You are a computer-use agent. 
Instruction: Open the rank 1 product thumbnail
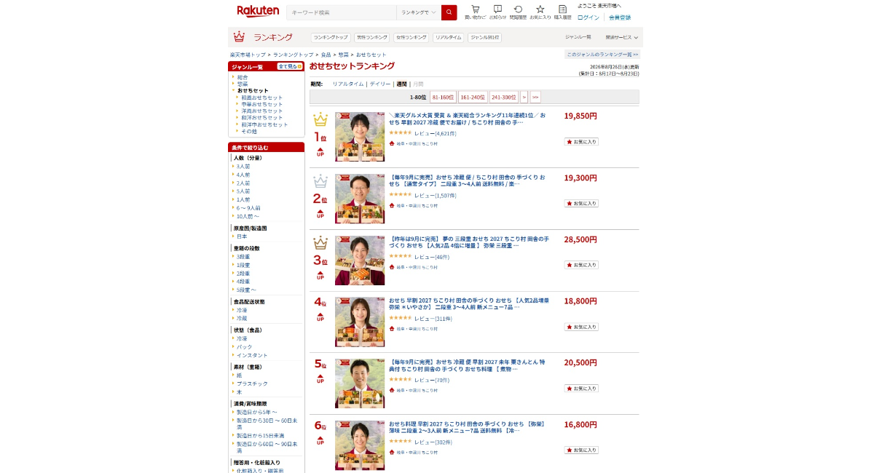click(x=360, y=137)
